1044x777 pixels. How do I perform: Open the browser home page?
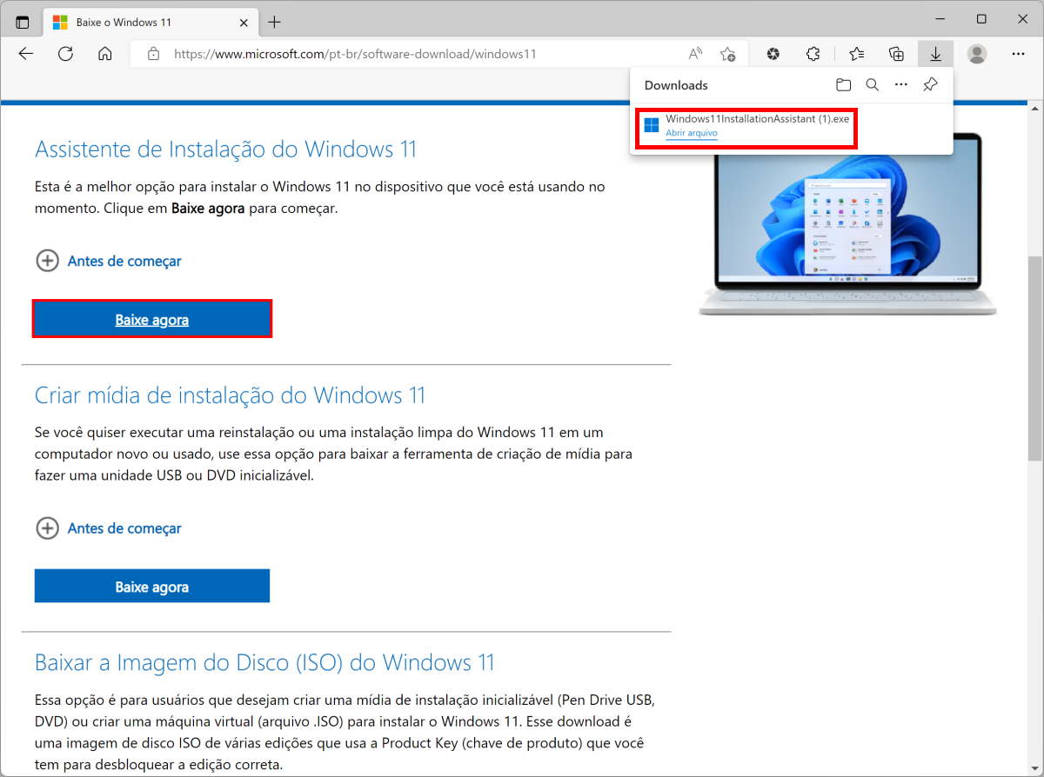point(105,54)
